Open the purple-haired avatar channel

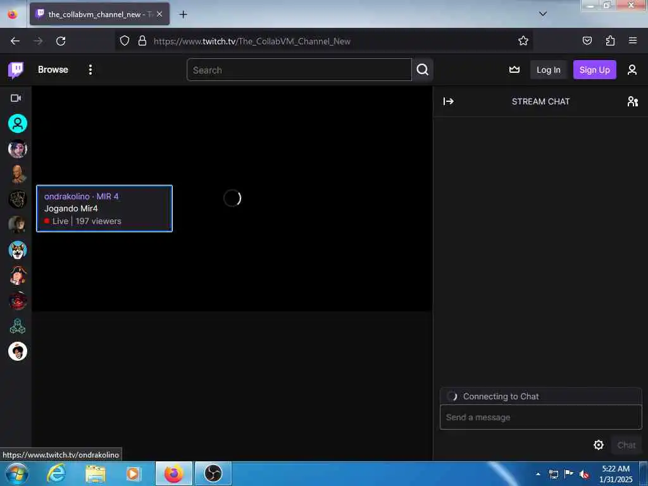(18, 149)
